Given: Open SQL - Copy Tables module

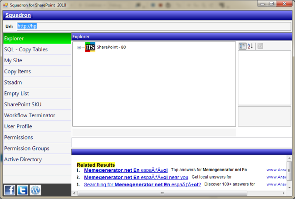Looking at the screenshot, I should [37, 50].
